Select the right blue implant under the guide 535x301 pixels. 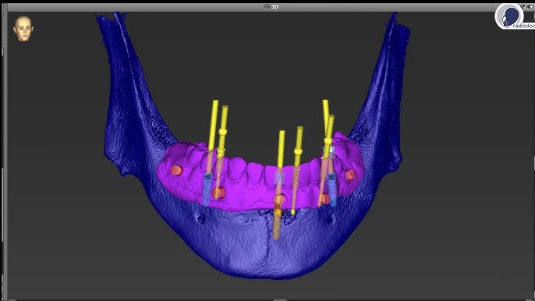pos(331,189)
